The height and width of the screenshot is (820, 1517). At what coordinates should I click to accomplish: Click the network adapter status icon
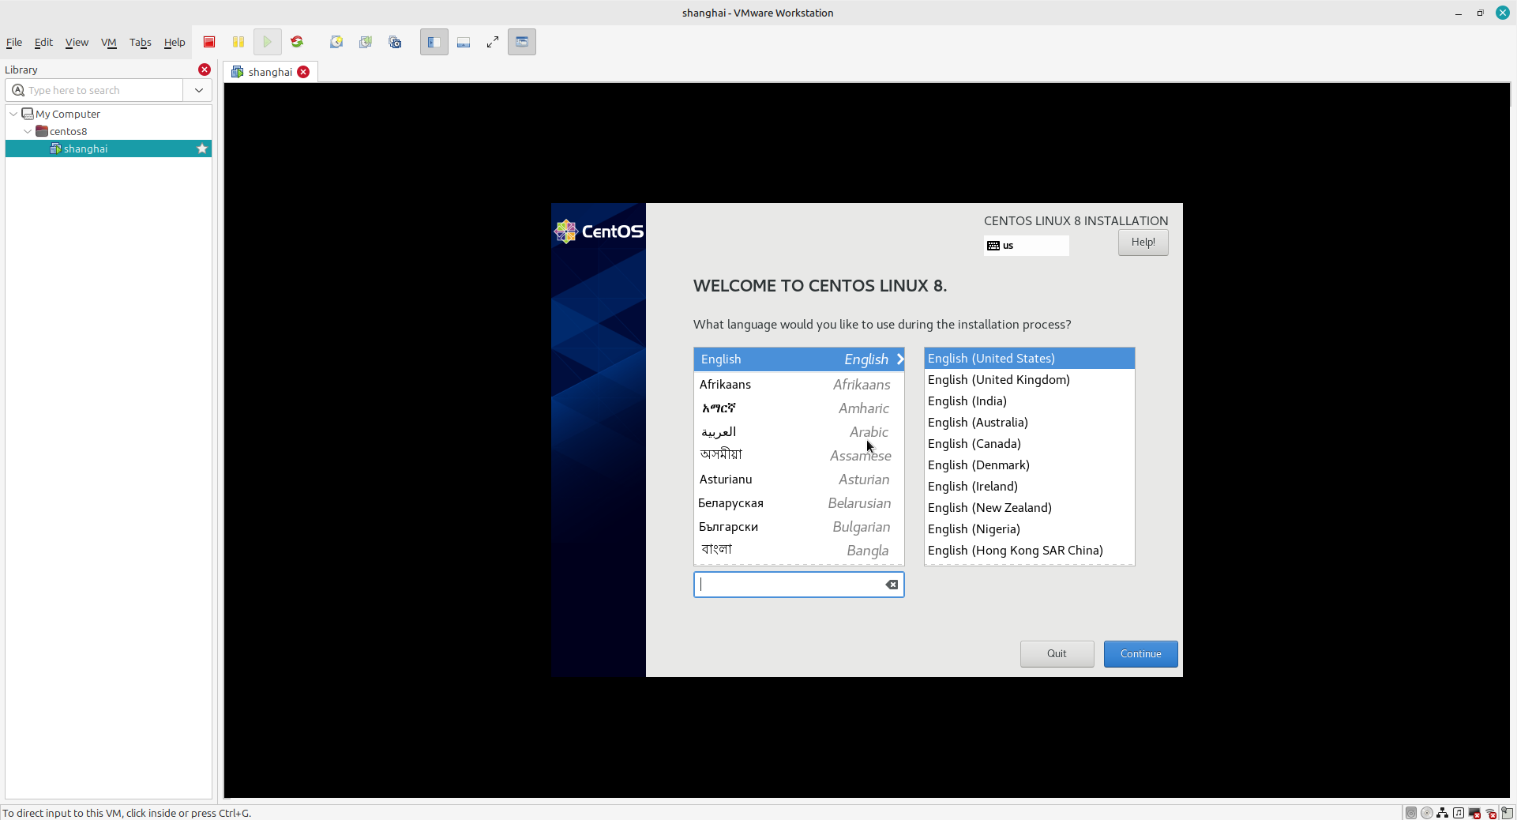[1443, 813]
